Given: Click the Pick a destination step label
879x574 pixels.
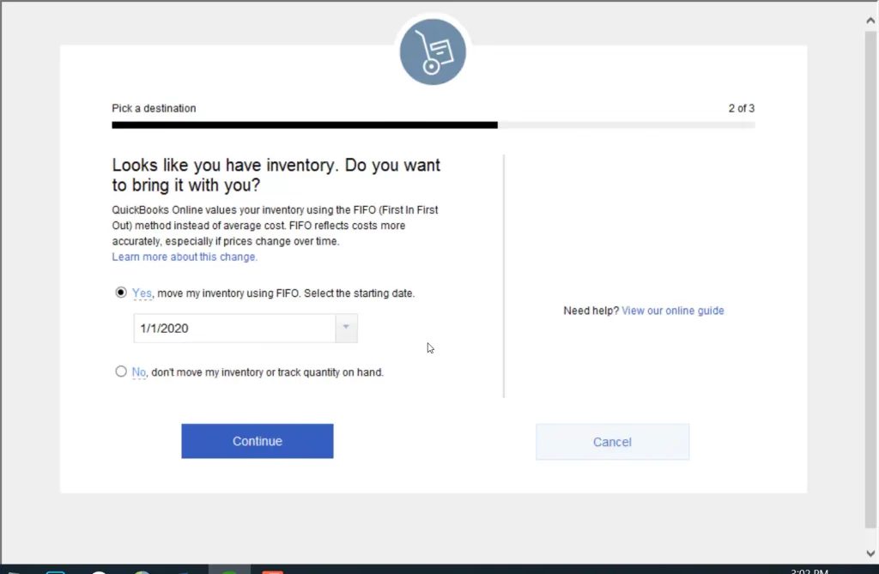Looking at the screenshot, I should click(x=155, y=108).
